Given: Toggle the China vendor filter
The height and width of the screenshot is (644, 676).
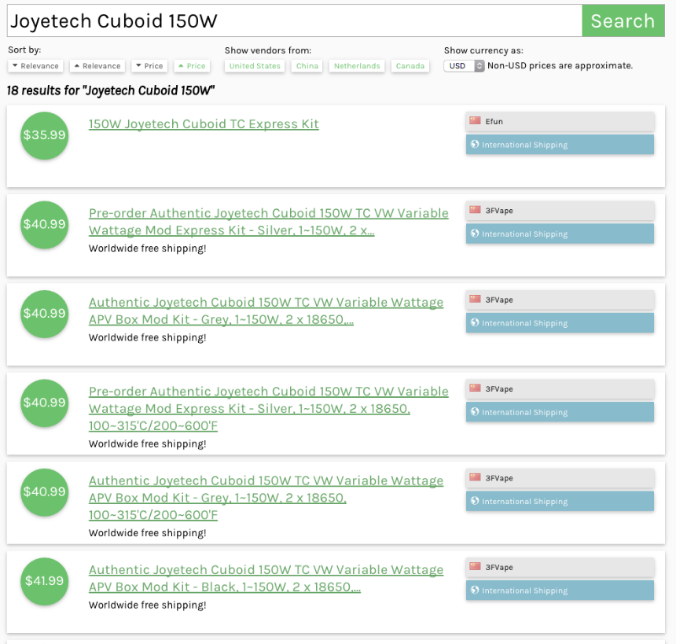Looking at the screenshot, I should point(307,66).
